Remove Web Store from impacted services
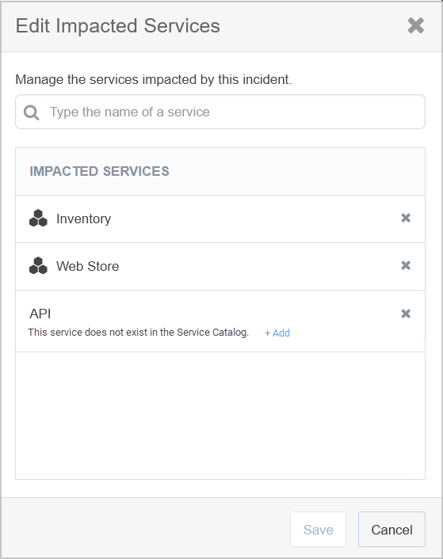The width and height of the screenshot is (443, 559). coord(406,265)
